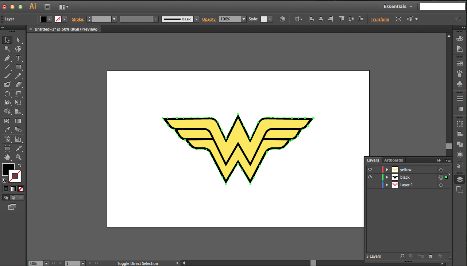Image resolution: width=467 pixels, height=266 pixels.
Task: Select the Zoom tool
Action: pyautogui.click(x=18, y=157)
